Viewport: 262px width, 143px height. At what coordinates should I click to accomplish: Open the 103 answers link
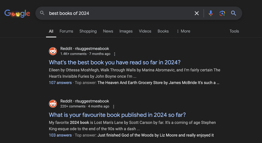click(x=60, y=135)
